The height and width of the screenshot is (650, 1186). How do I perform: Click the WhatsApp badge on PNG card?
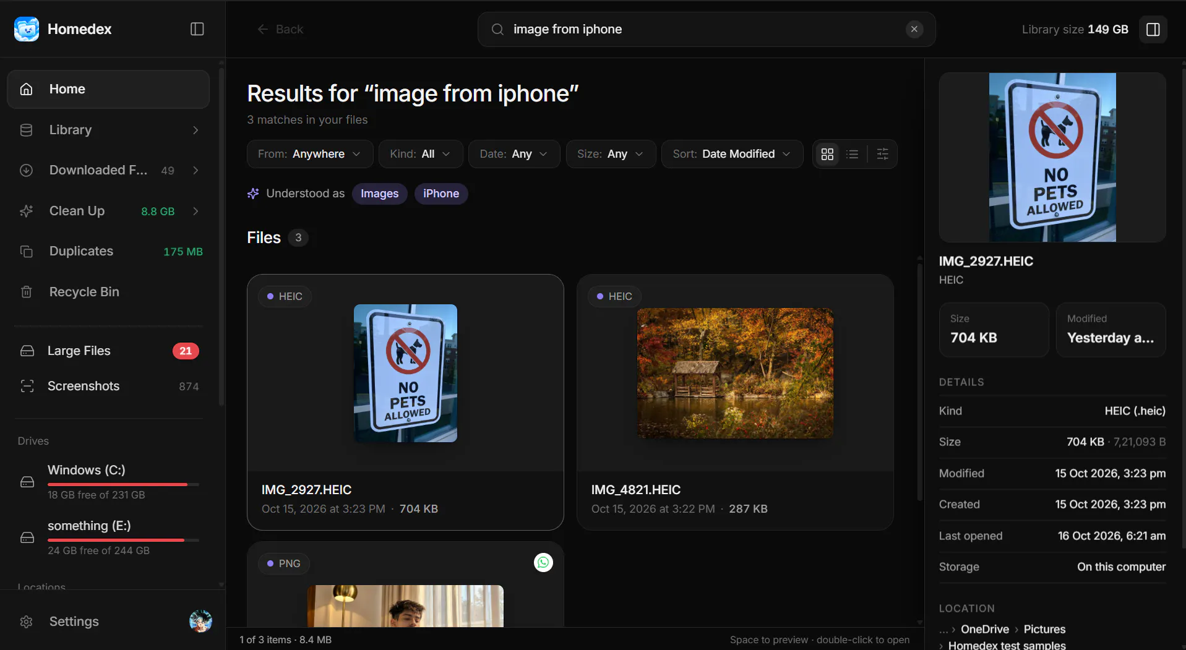click(543, 562)
